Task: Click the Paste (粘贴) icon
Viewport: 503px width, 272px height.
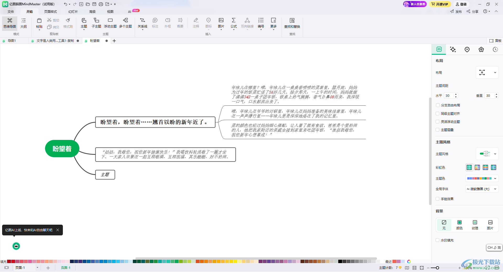Action: 39,21
